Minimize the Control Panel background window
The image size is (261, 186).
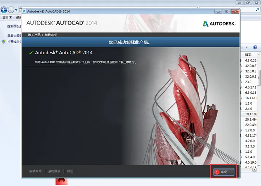240,3
